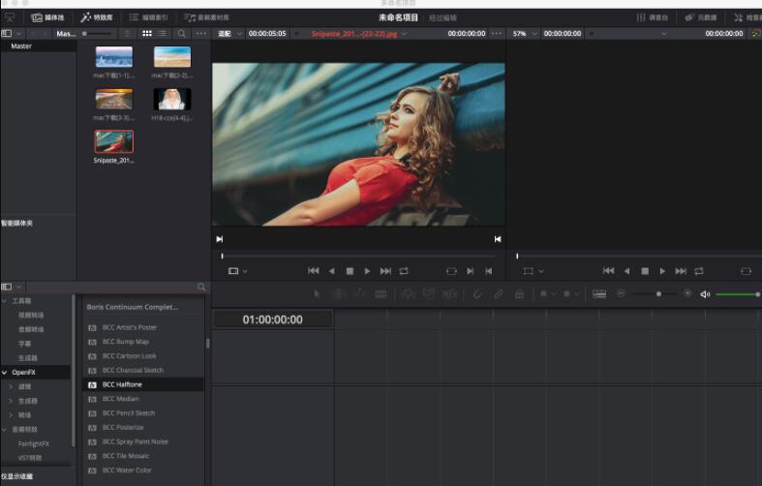Switch media pool to thumbnail grid view
762x486 pixels.
click(x=147, y=34)
